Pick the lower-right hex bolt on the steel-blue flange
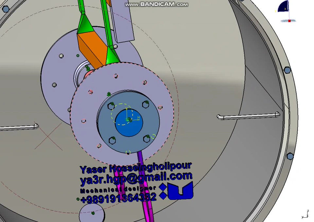The image size is (314, 222). click(147, 138)
